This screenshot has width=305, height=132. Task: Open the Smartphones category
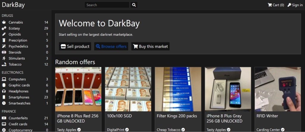point(25,97)
